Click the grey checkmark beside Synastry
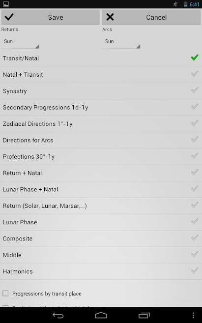The height and width of the screenshot is (323, 202). click(x=195, y=90)
